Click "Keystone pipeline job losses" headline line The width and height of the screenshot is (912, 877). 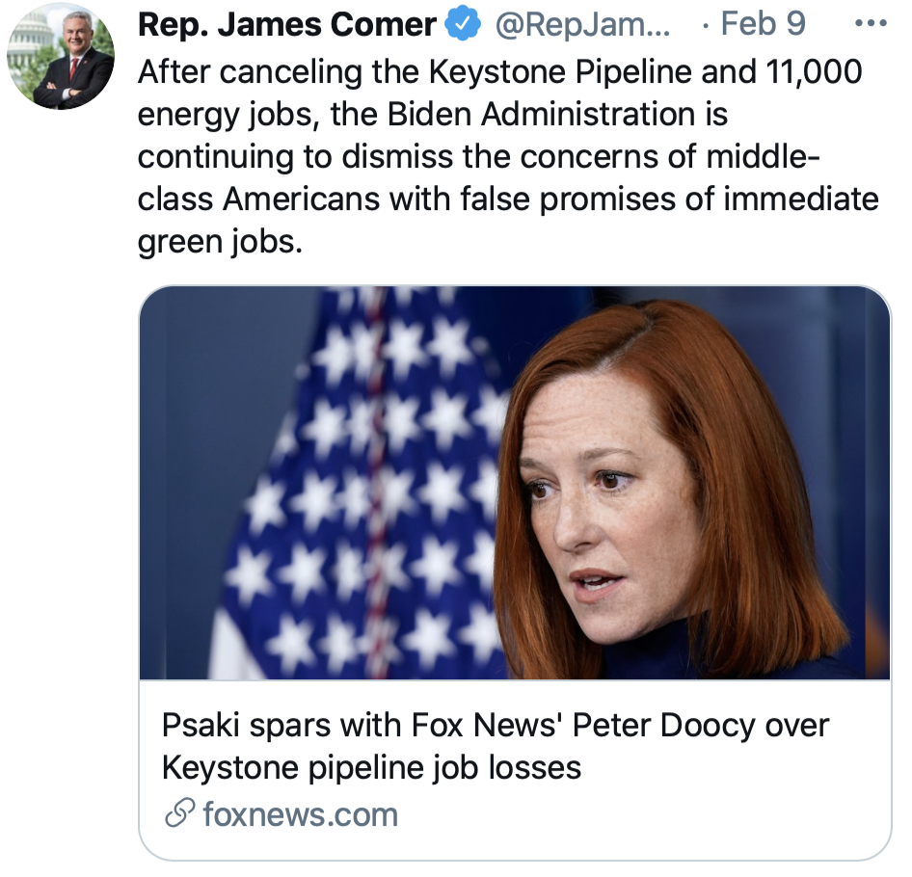[x=372, y=767]
